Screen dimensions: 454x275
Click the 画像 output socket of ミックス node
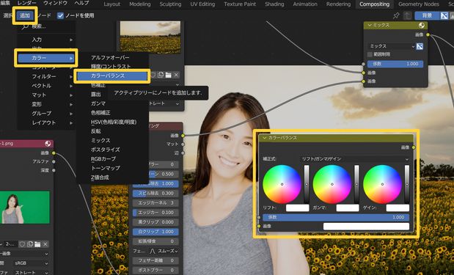(x=428, y=34)
